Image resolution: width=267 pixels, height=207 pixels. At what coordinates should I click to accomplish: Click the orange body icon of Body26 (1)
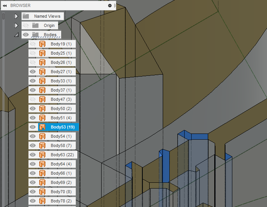(42, 62)
